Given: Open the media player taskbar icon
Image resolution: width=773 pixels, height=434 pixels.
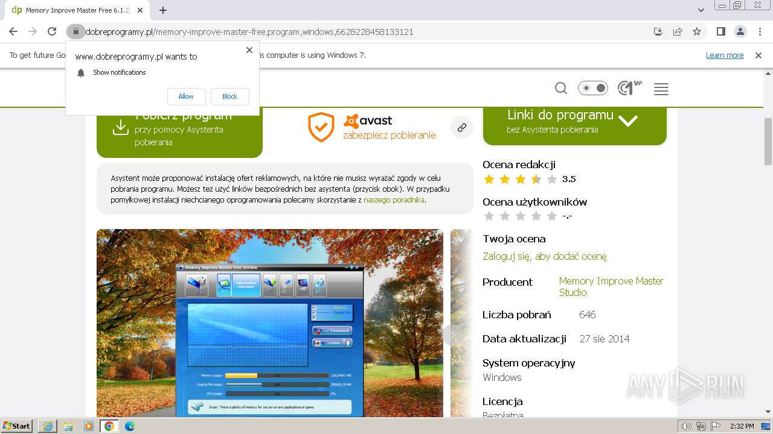Looking at the screenshot, I should 89,426.
